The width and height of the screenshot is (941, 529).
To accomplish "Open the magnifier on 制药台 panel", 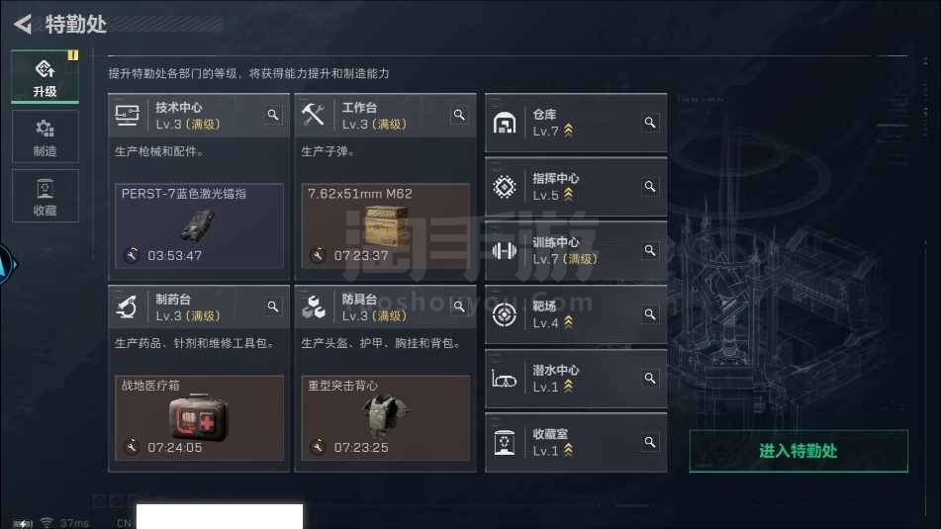I will pos(273,307).
